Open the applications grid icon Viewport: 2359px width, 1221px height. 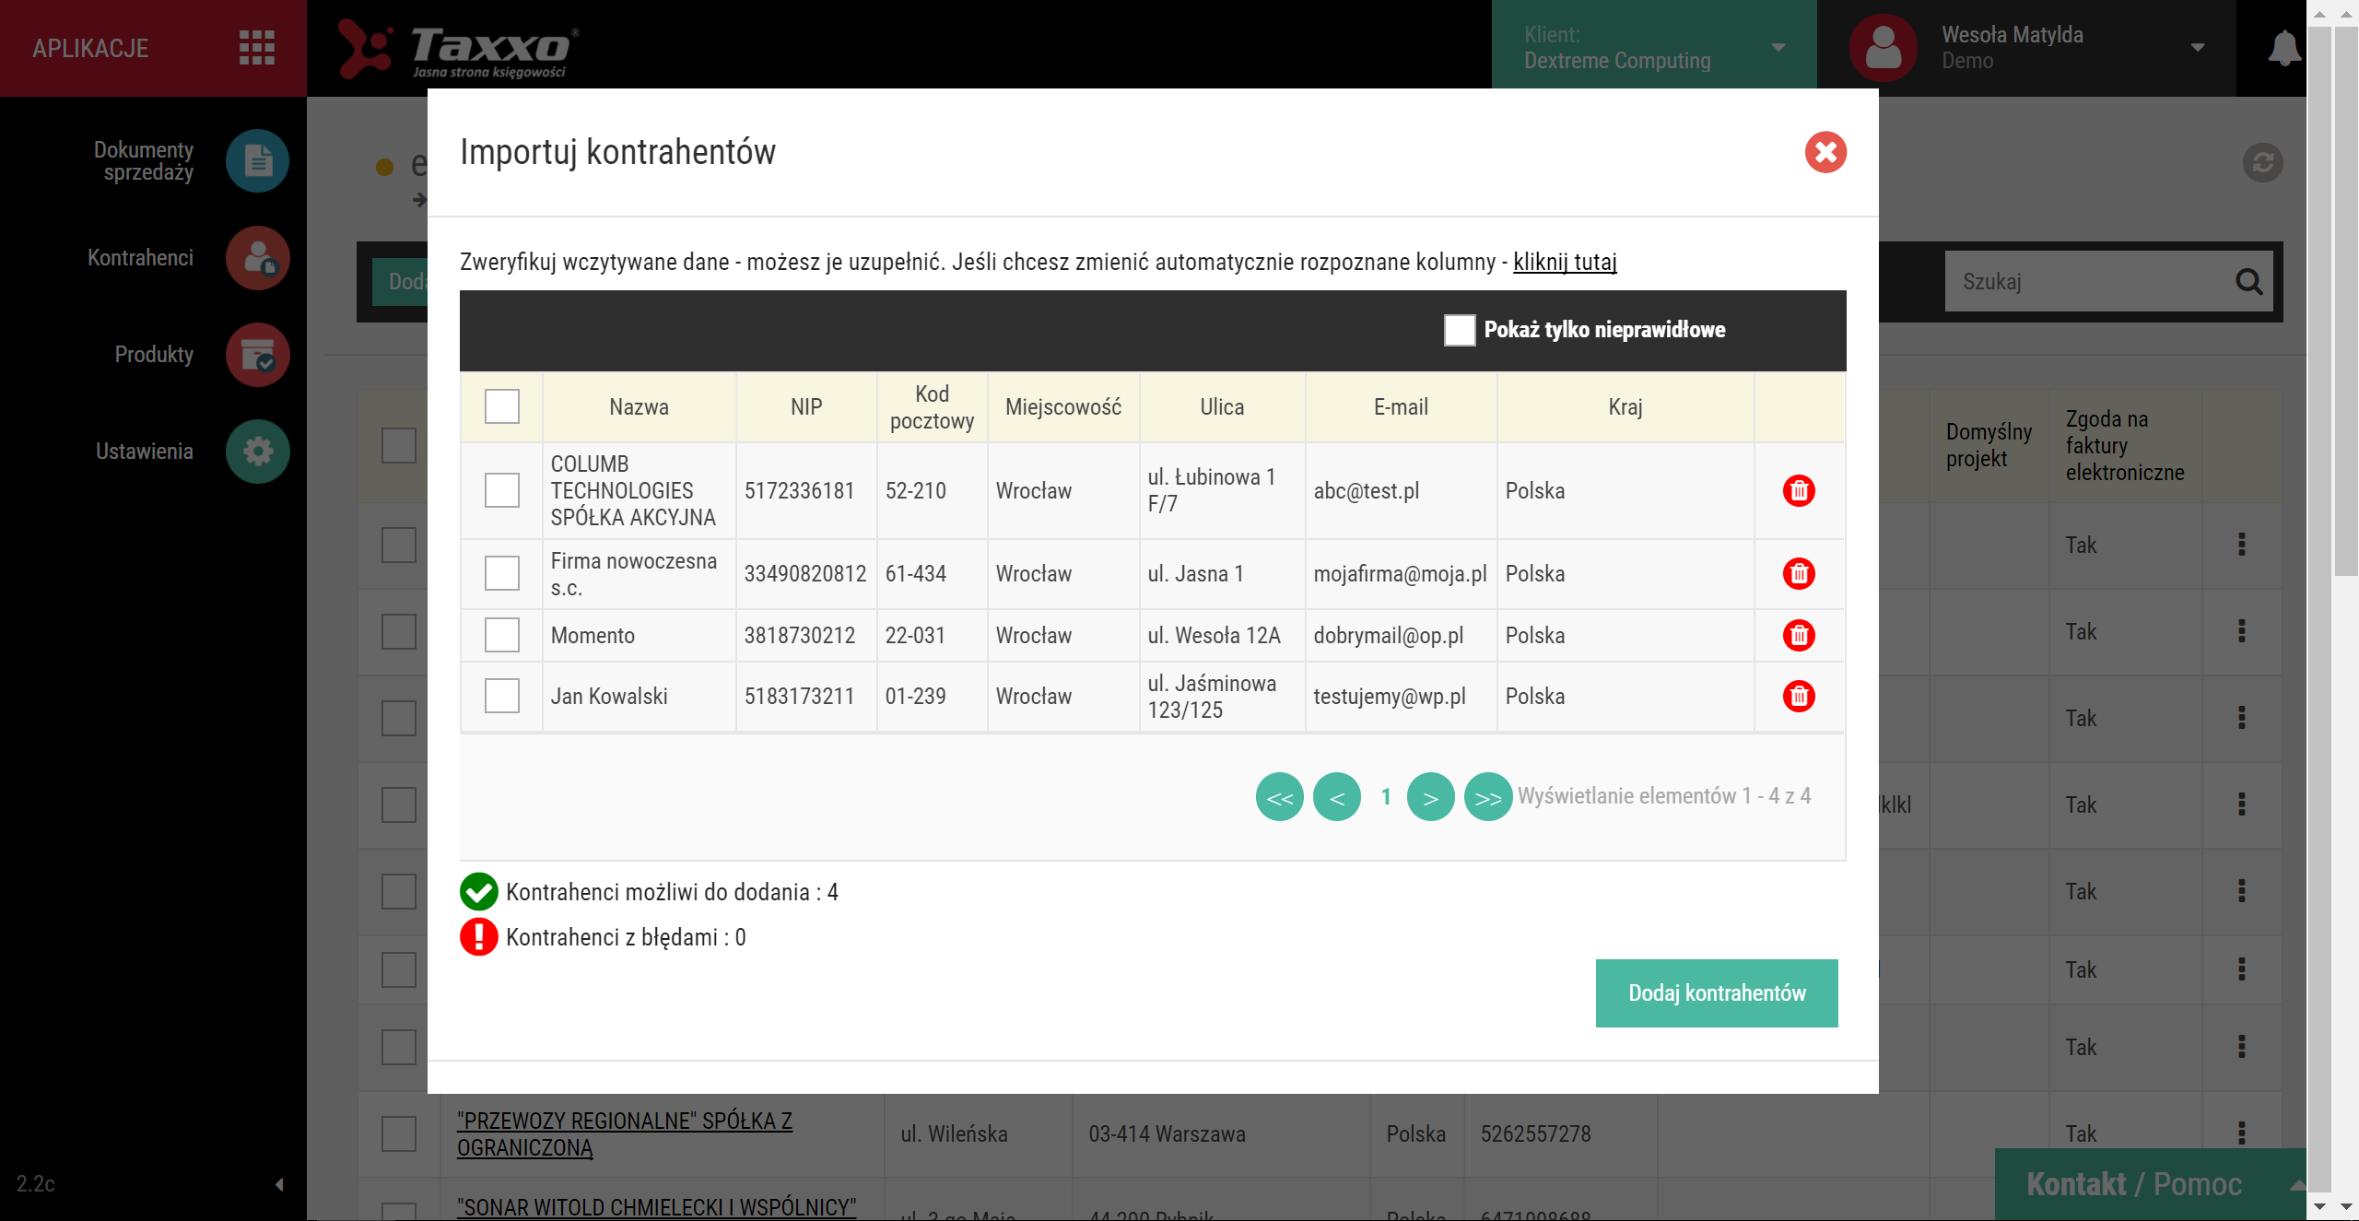pyautogui.click(x=256, y=48)
